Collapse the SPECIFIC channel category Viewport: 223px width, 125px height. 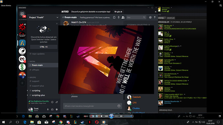click(x=32, y=78)
